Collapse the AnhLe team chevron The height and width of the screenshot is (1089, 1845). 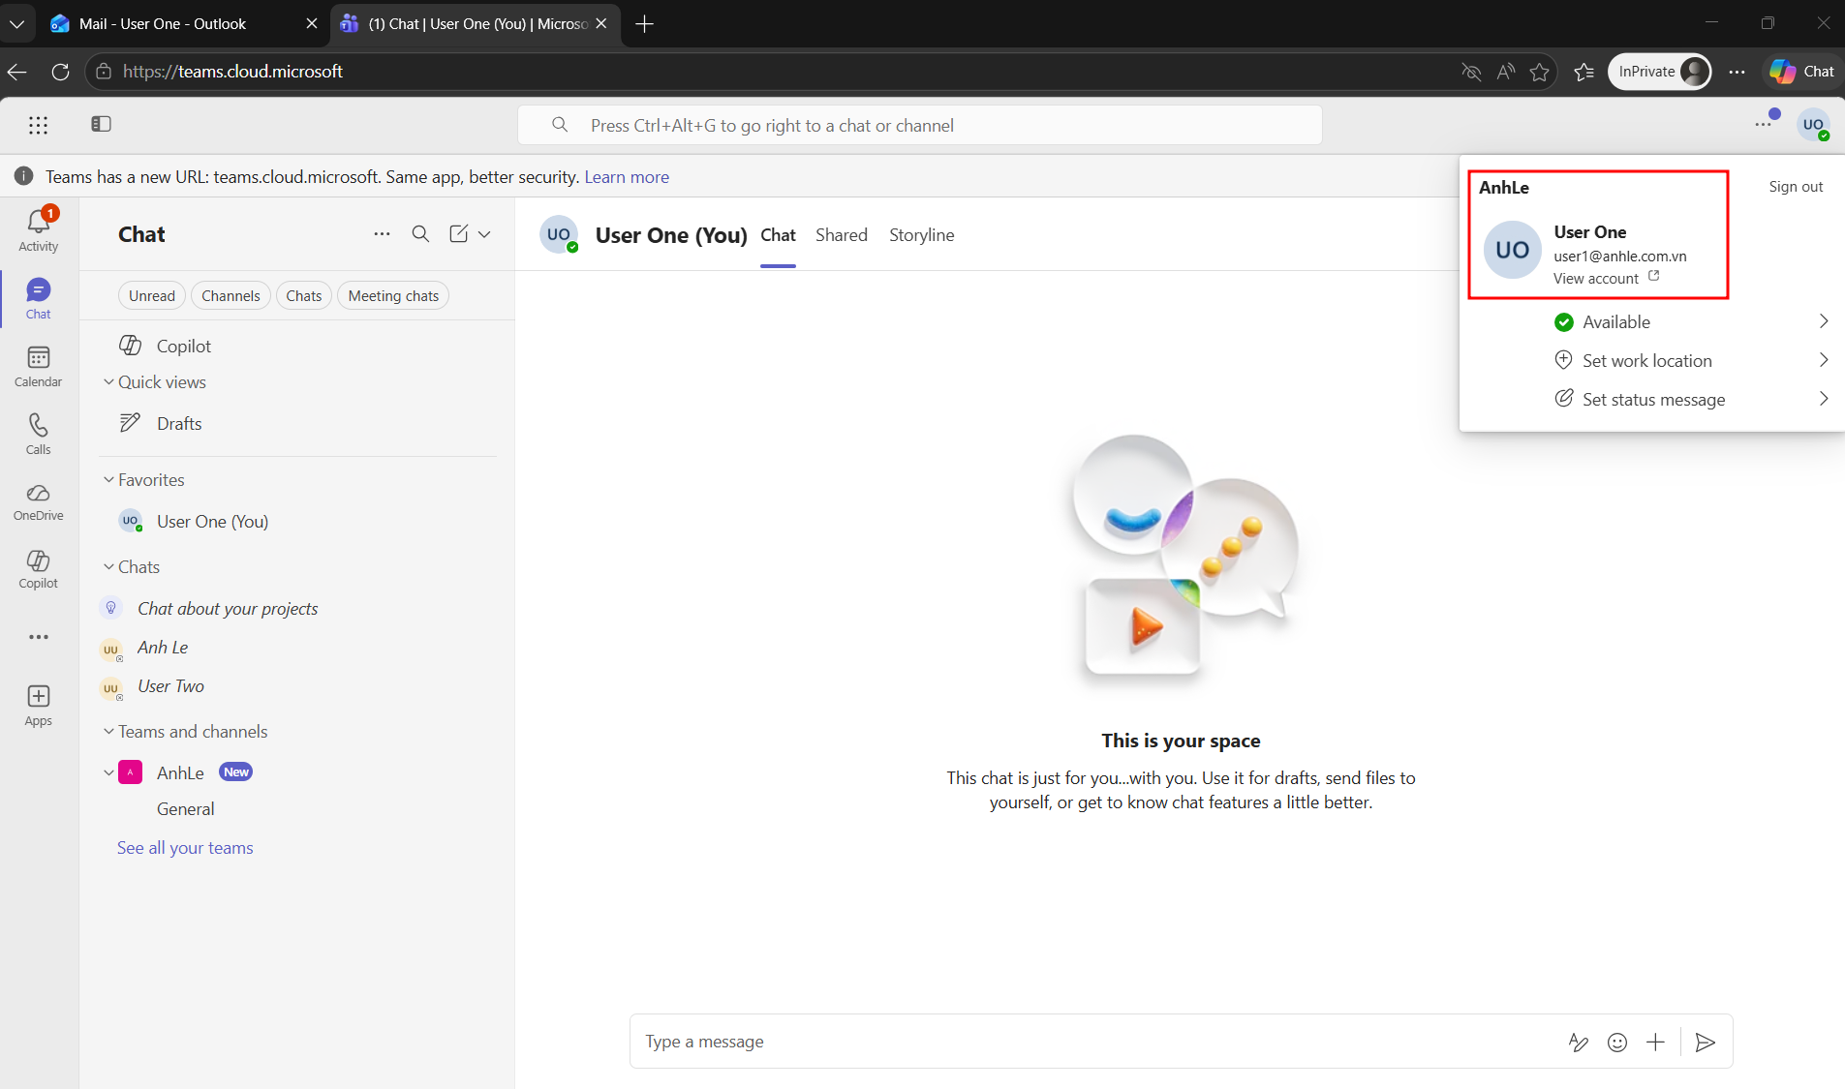point(108,772)
